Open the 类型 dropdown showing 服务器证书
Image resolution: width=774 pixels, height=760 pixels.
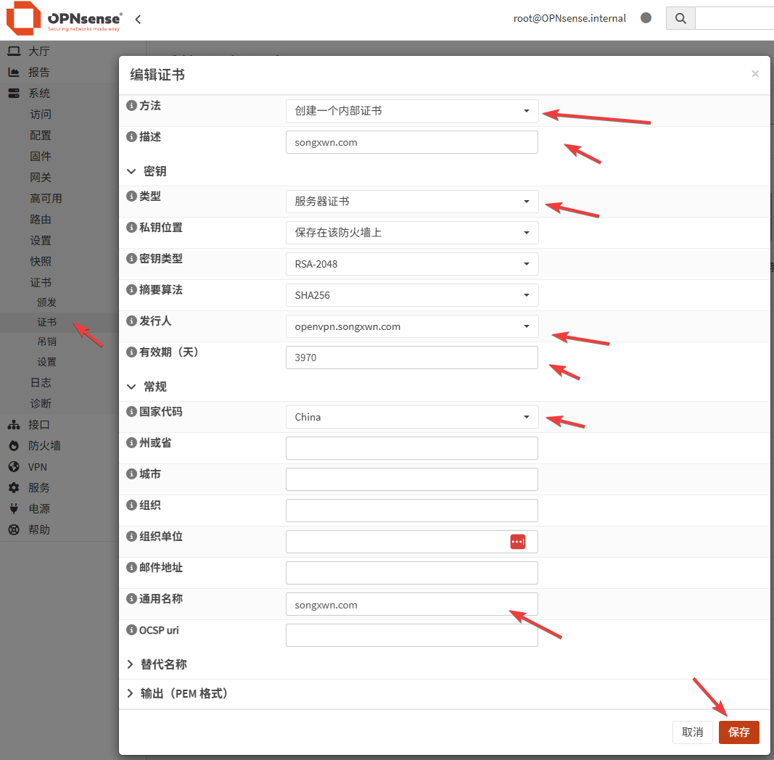(412, 202)
